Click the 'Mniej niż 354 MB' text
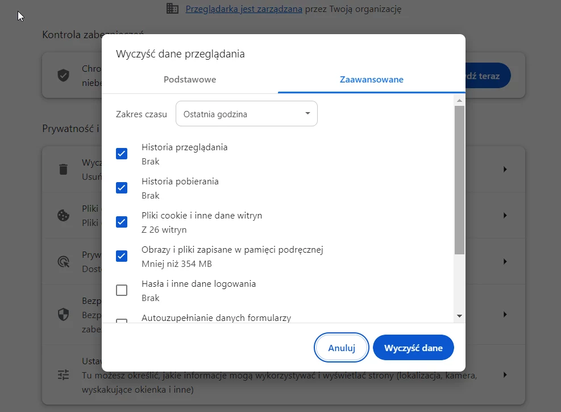The image size is (561, 412). point(177,263)
